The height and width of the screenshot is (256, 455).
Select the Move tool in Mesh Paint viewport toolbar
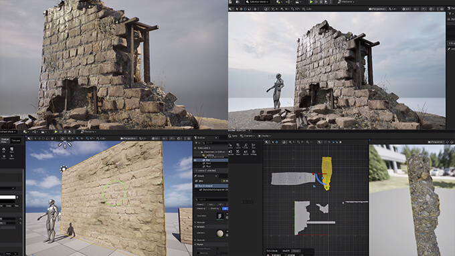[39, 138]
